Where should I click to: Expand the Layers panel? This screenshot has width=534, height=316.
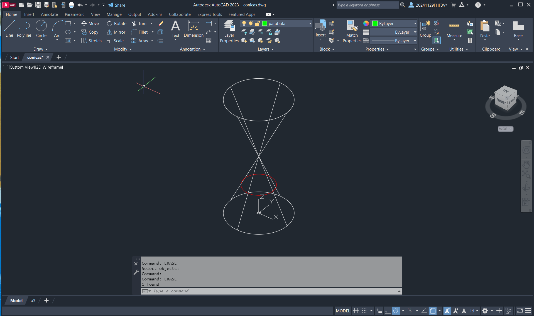point(266,49)
